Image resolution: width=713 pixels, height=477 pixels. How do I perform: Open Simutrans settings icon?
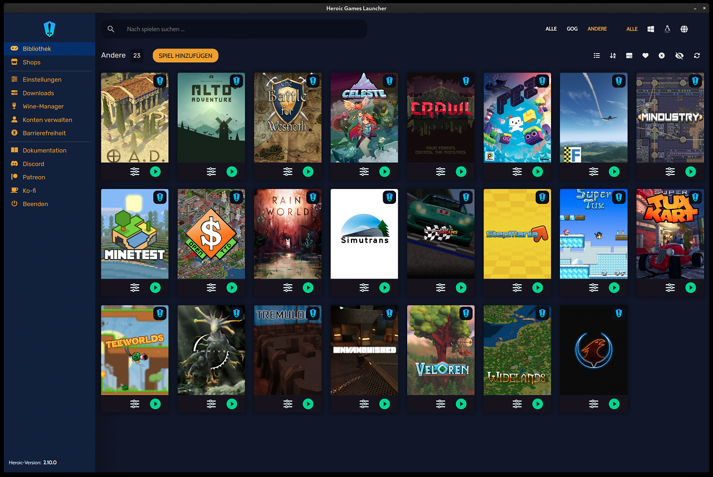coord(364,288)
